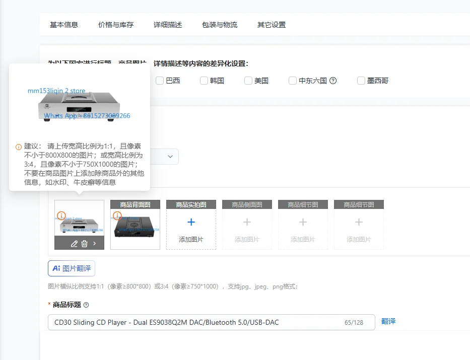Tick the 巴西 checkbox
470x360 pixels.
click(160, 81)
